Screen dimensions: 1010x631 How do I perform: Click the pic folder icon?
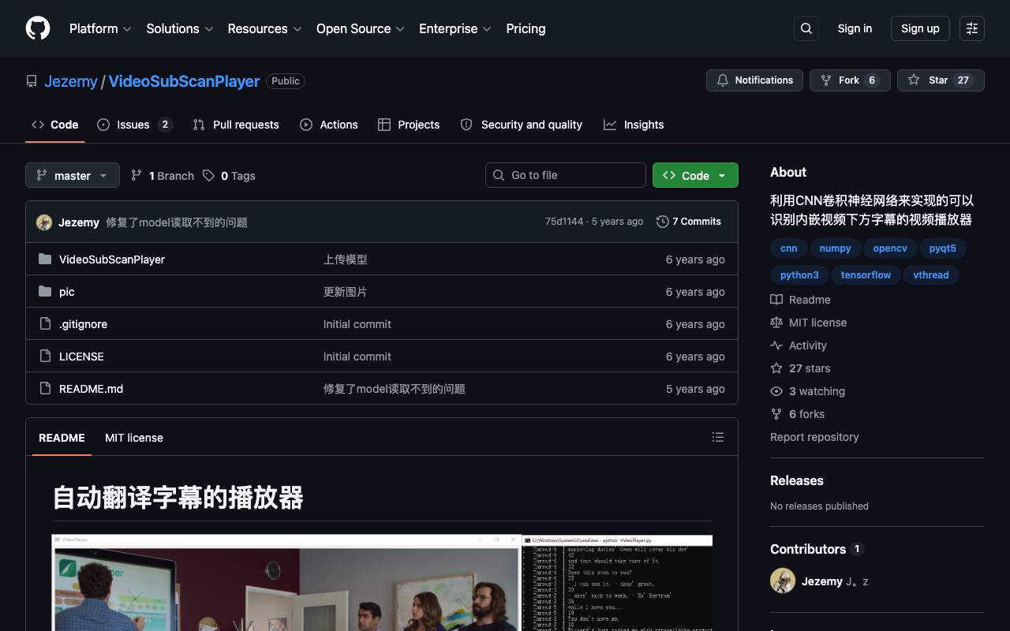click(45, 292)
